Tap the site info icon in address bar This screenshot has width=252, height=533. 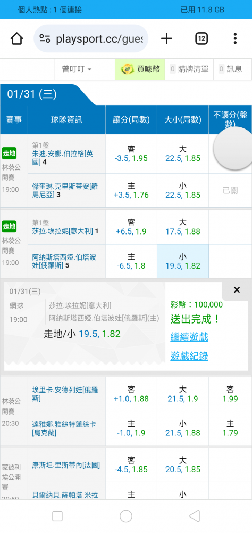(x=45, y=38)
